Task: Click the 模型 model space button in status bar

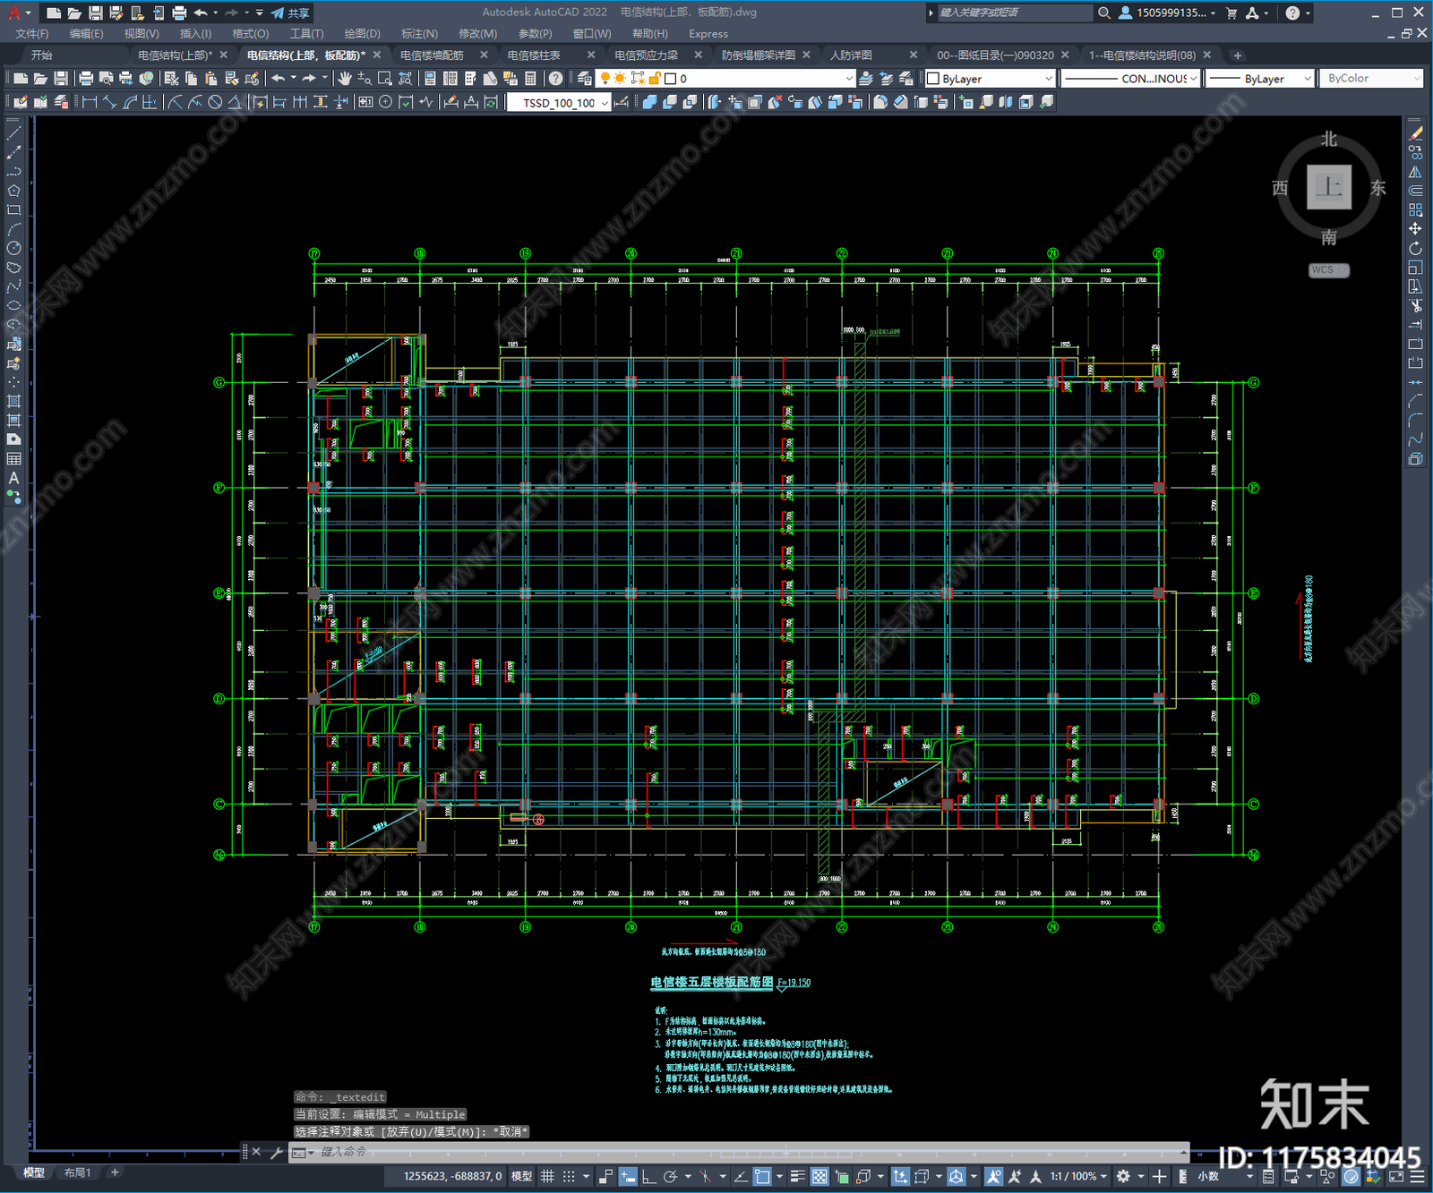Action: (x=521, y=1176)
